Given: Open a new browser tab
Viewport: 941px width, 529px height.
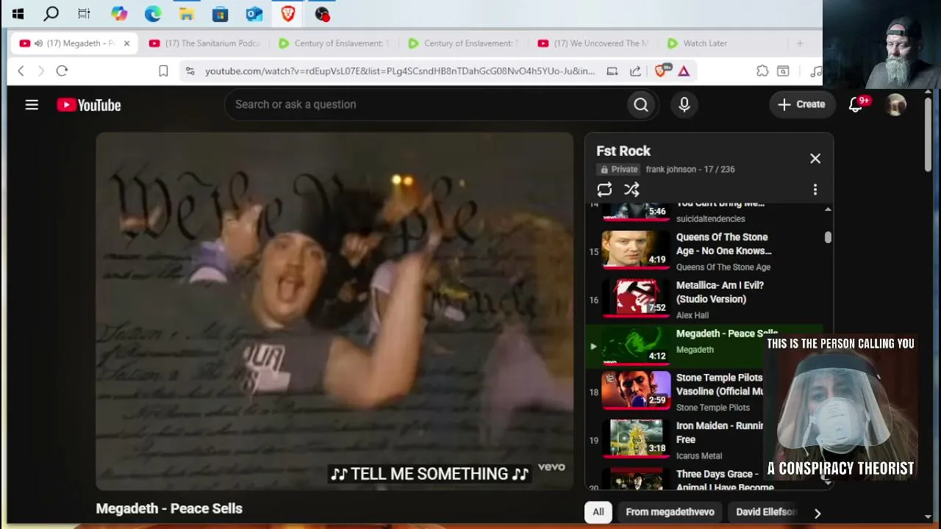Looking at the screenshot, I should point(800,43).
